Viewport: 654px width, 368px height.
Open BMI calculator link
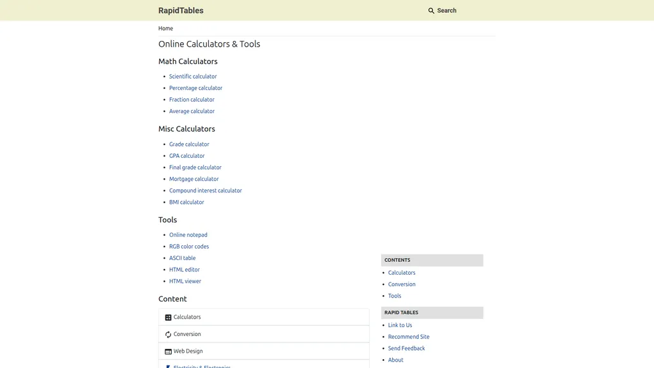[x=186, y=203]
